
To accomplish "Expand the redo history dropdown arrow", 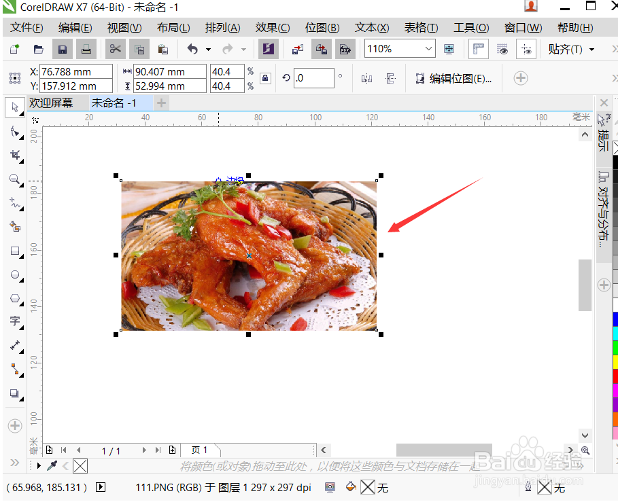I will (x=243, y=50).
